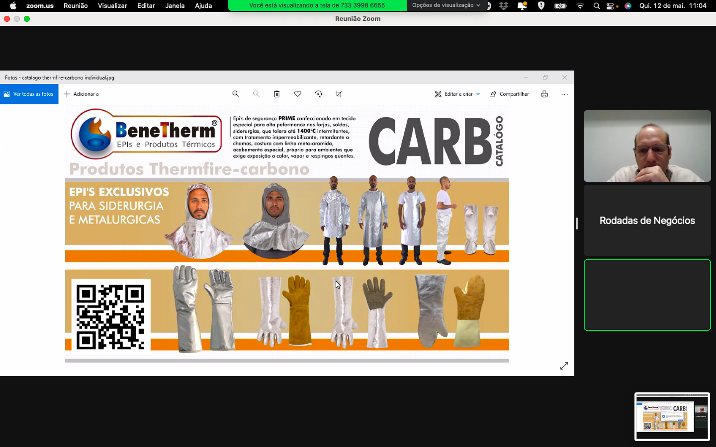Click the print icon

click(544, 94)
